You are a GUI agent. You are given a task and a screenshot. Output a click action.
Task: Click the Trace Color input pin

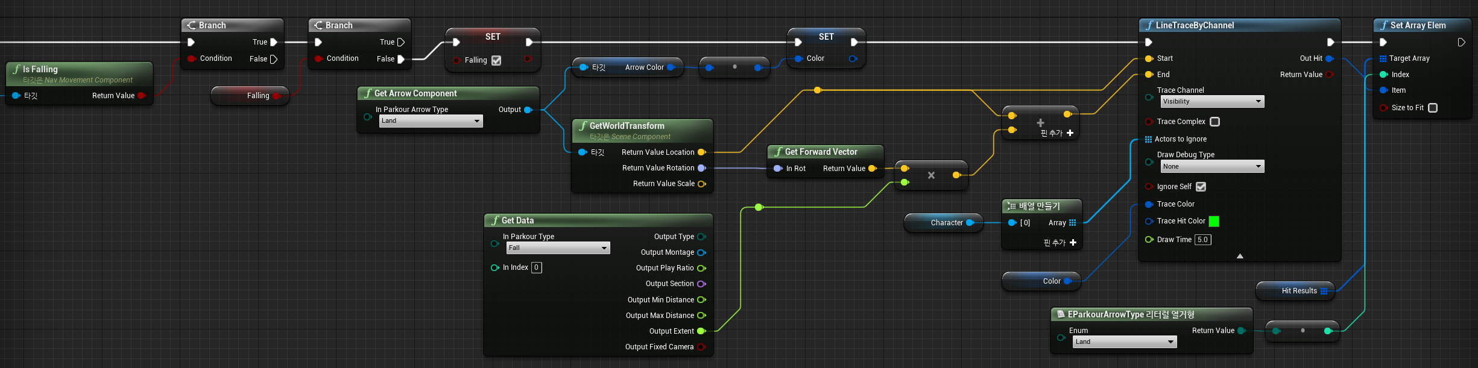(x=1149, y=204)
